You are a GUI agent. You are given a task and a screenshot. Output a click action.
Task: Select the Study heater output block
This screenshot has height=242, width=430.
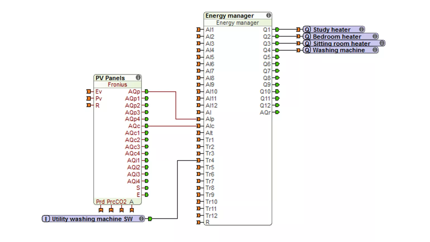334,29
